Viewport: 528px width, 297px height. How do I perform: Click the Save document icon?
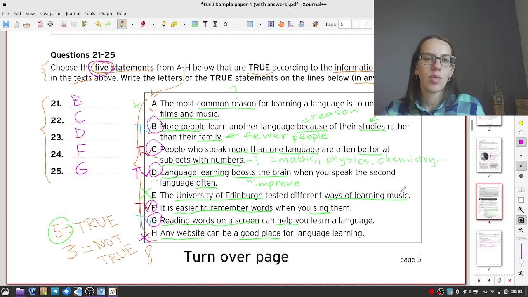6,24
